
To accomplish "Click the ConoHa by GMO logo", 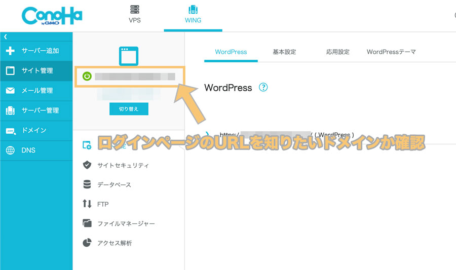I will tap(52, 16).
